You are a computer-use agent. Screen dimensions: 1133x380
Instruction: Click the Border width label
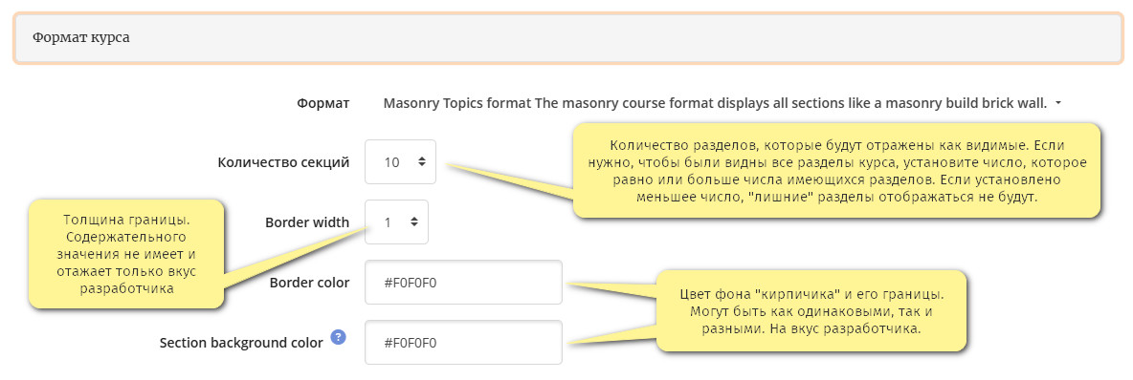(307, 222)
